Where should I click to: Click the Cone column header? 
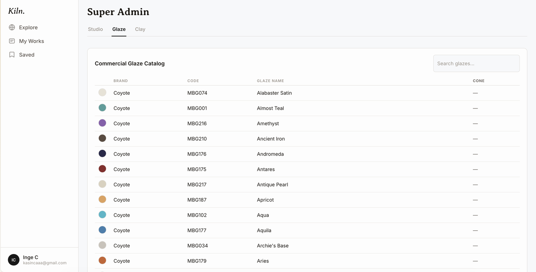click(x=479, y=81)
